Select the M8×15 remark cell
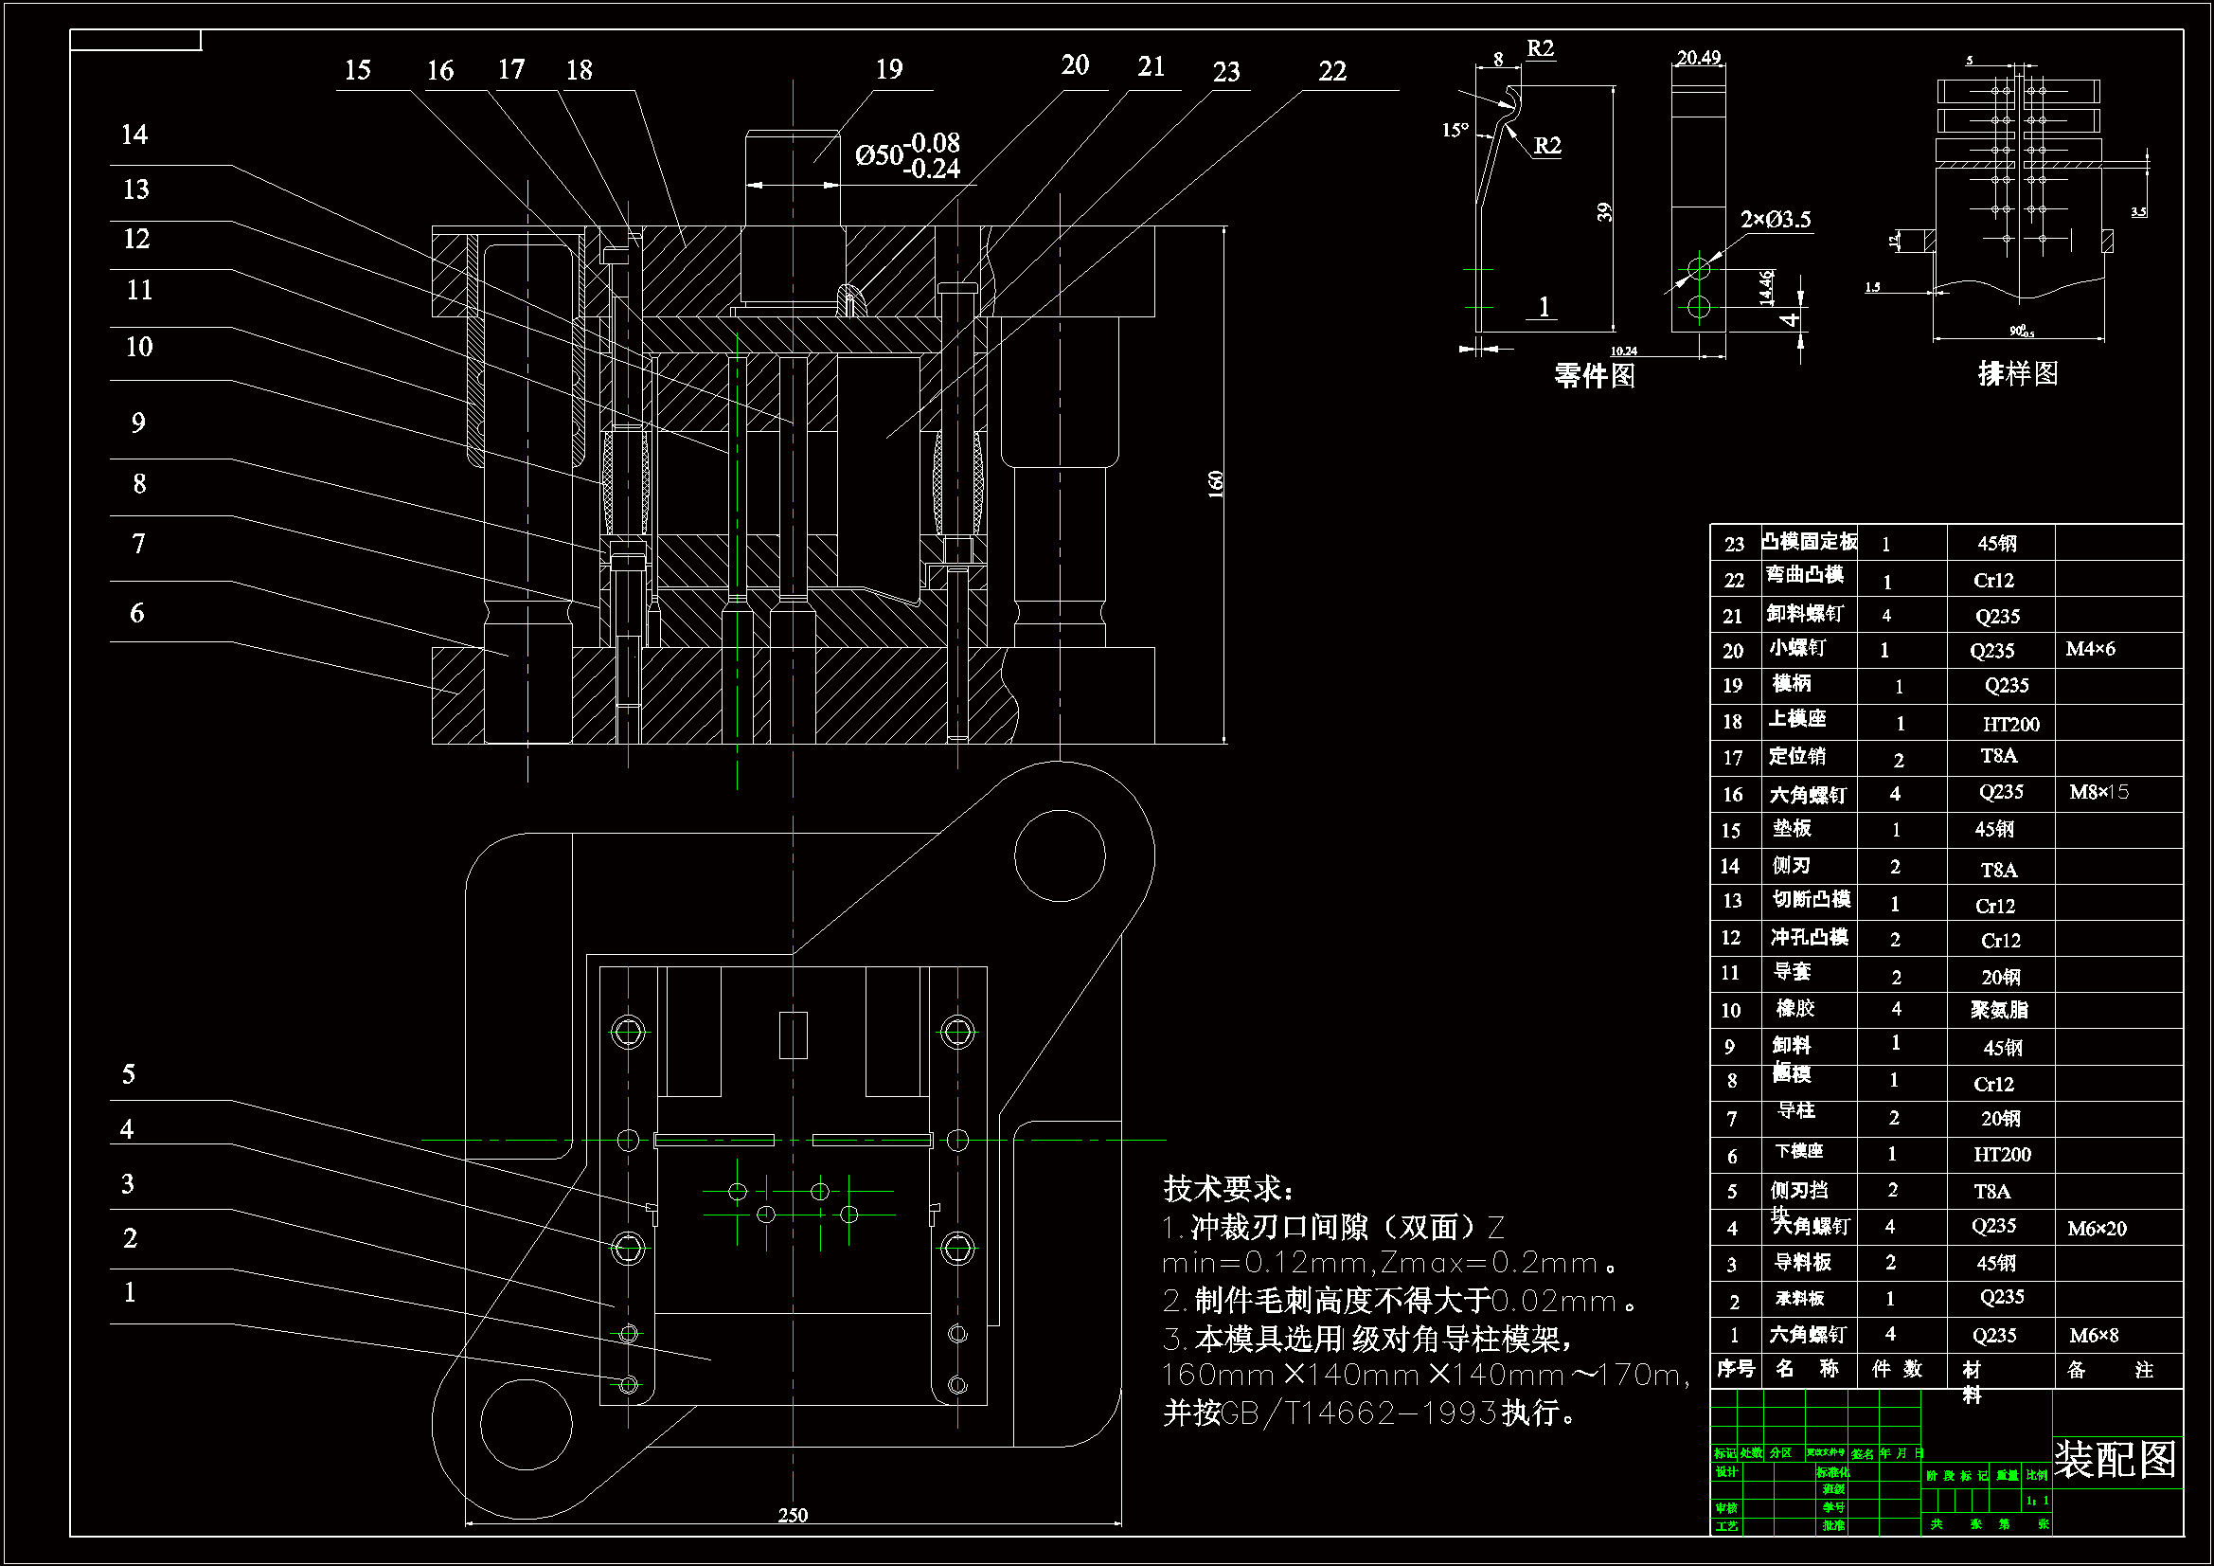This screenshot has width=2214, height=1566. pyautogui.click(x=2098, y=792)
